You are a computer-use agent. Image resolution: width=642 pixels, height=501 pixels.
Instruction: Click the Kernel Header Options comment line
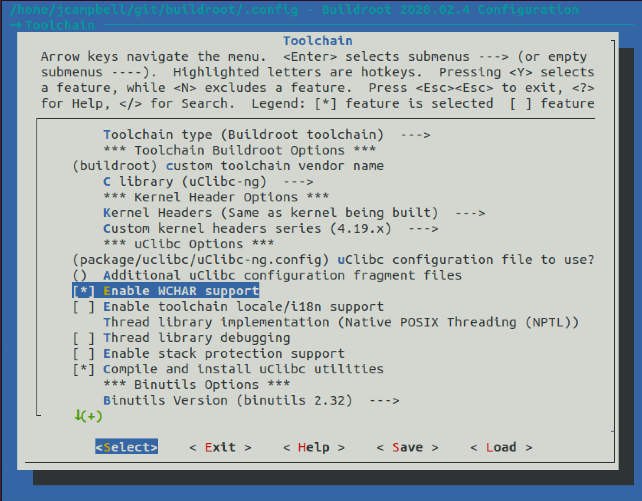click(x=216, y=197)
